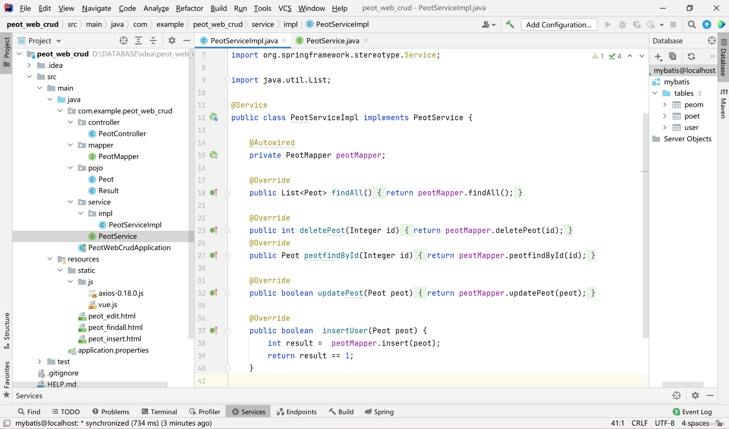Open the Refactor menu

tap(189, 8)
